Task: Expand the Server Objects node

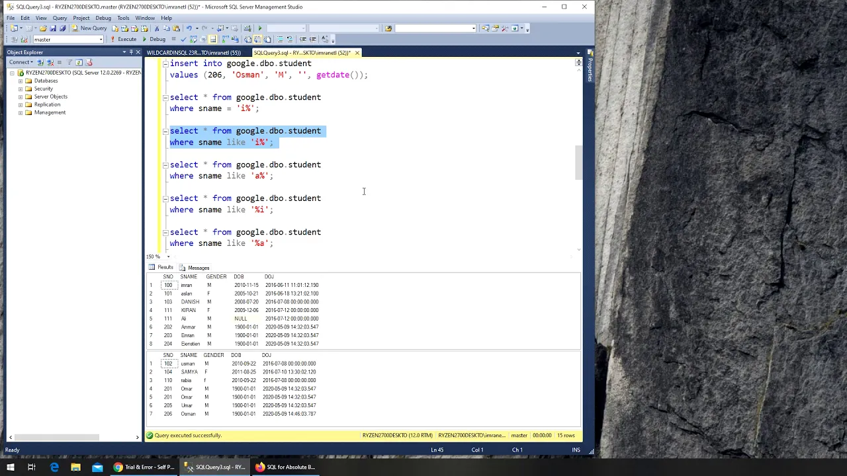Action: pos(20,97)
